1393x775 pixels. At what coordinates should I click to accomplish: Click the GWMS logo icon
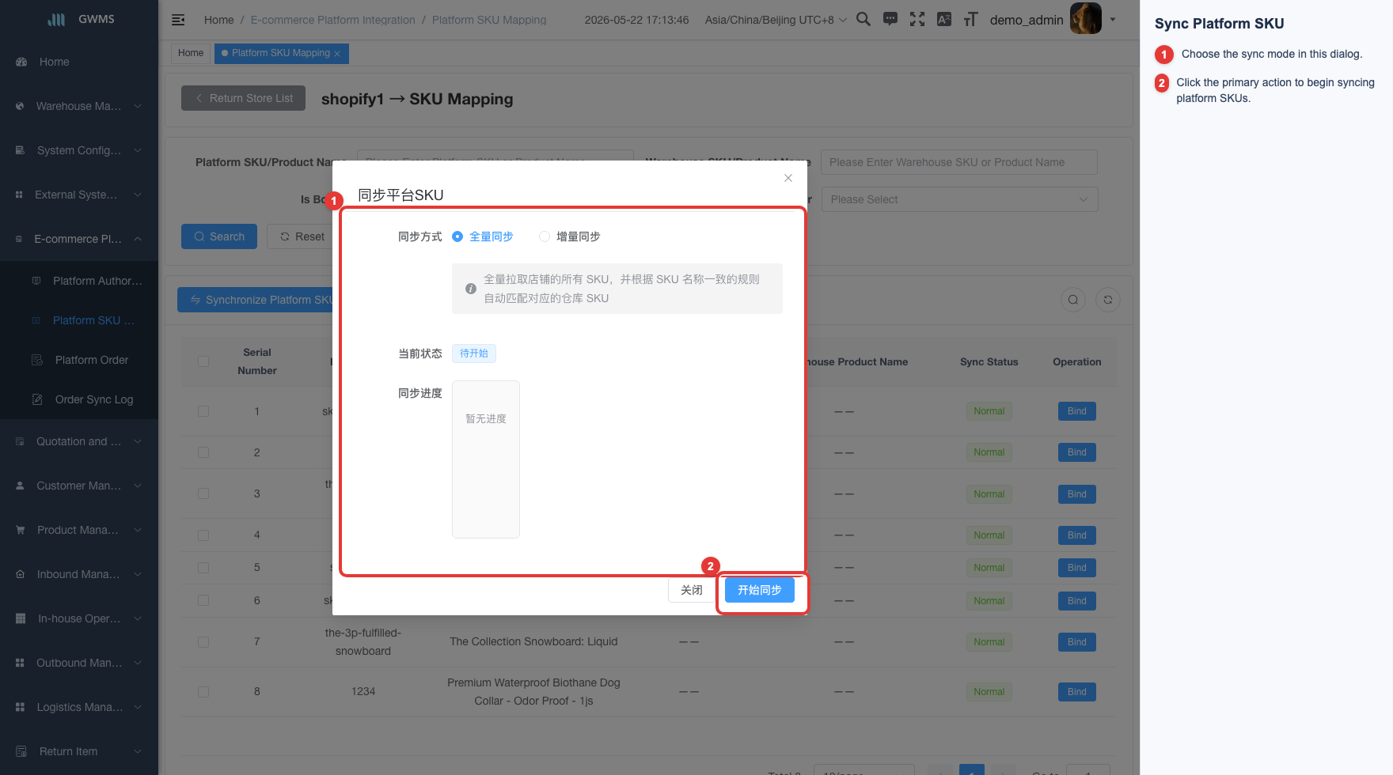(x=56, y=19)
